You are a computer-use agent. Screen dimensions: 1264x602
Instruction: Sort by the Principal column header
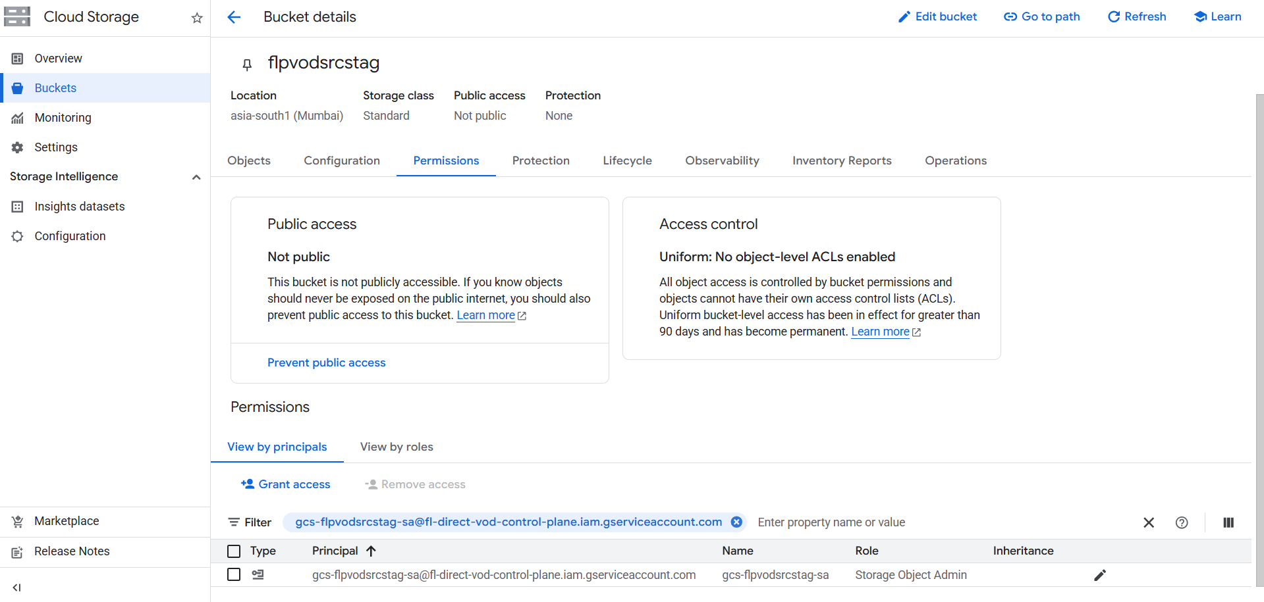point(335,551)
